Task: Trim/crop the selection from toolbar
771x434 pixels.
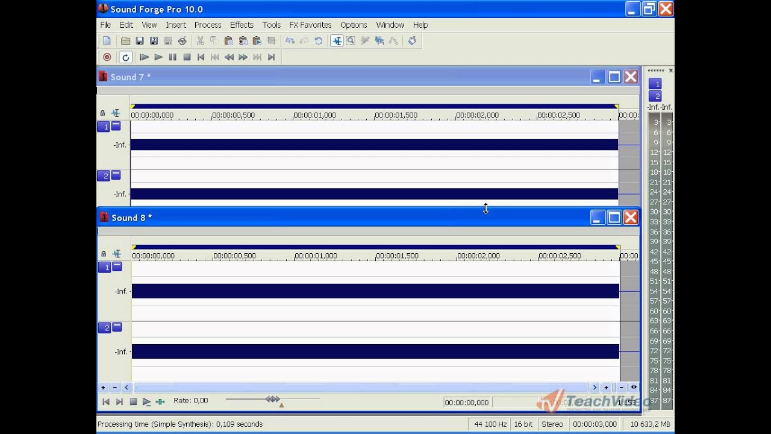Action: point(271,41)
